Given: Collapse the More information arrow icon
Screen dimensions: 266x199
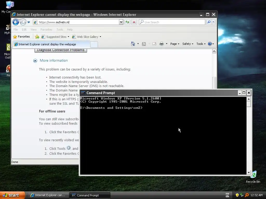Looking at the screenshot, I should point(35,61).
